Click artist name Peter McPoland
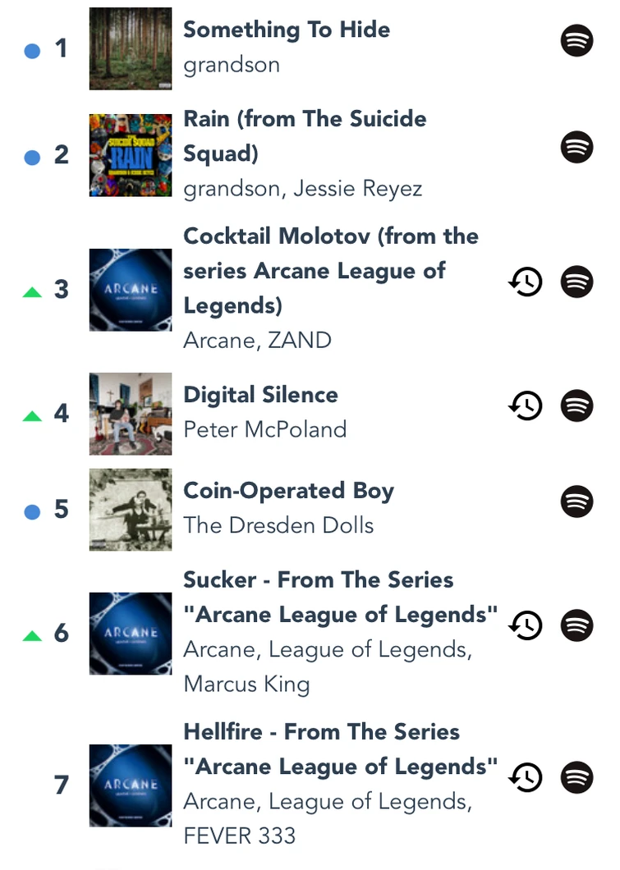This screenshot has width=620, height=870. [x=264, y=429]
